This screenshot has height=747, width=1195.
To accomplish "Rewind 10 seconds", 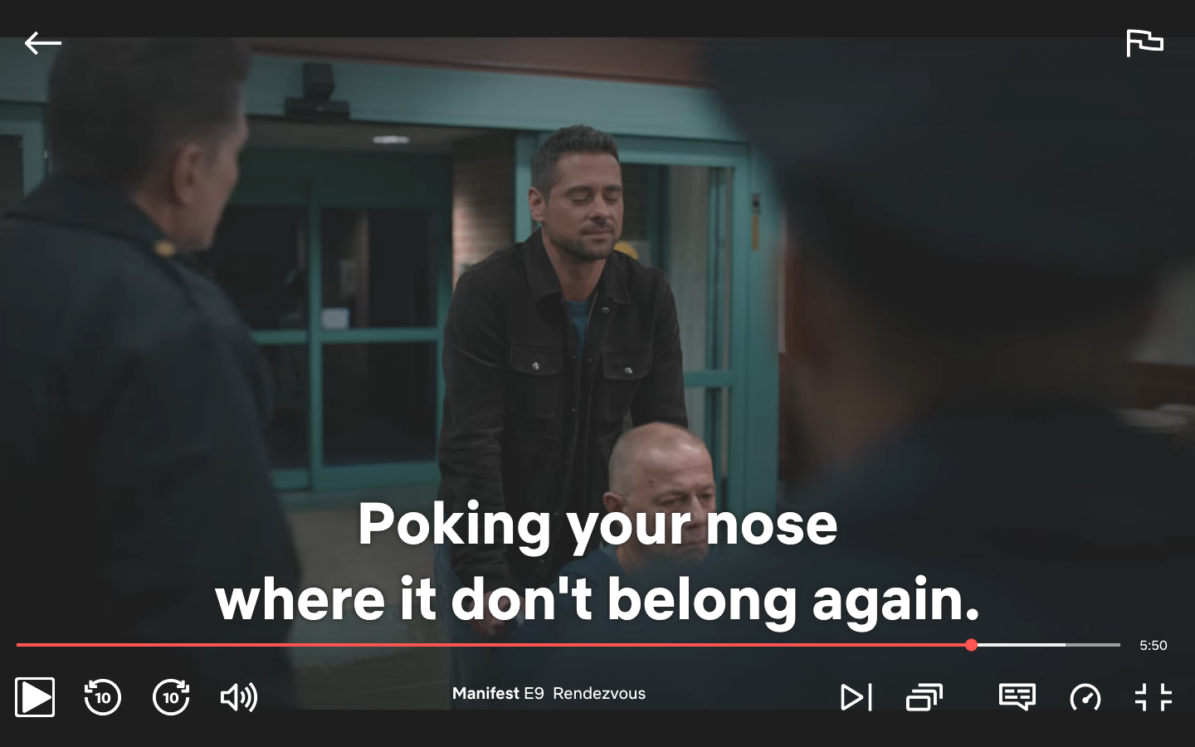I will click(103, 697).
